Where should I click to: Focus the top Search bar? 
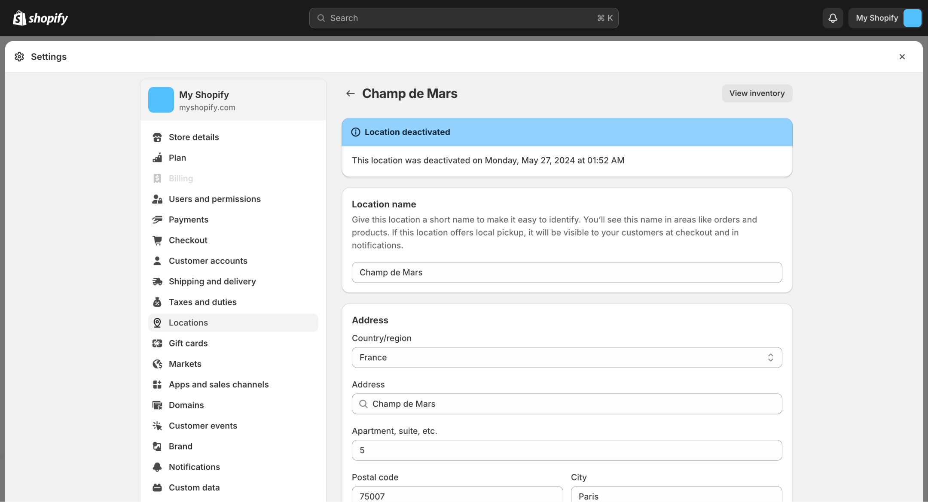pos(464,18)
